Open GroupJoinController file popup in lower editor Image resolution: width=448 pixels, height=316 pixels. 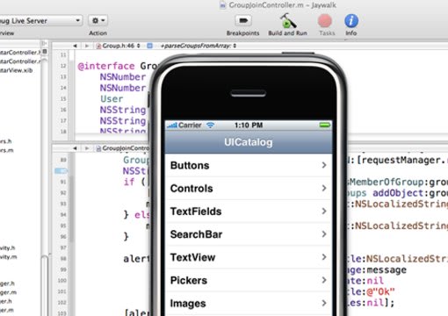click(123, 148)
